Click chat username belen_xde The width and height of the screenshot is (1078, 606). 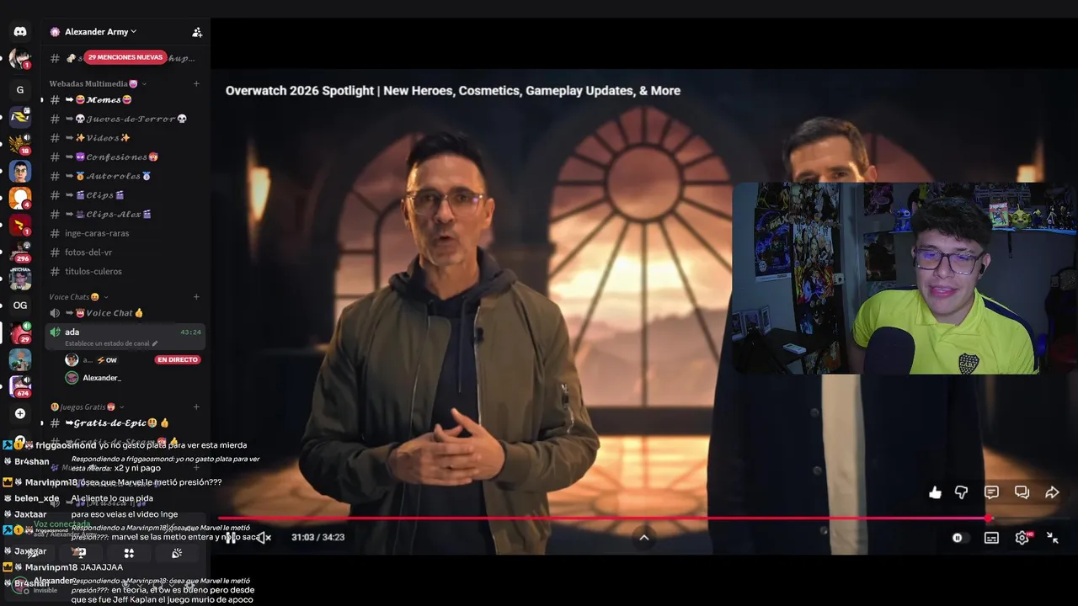click(37, 498)
